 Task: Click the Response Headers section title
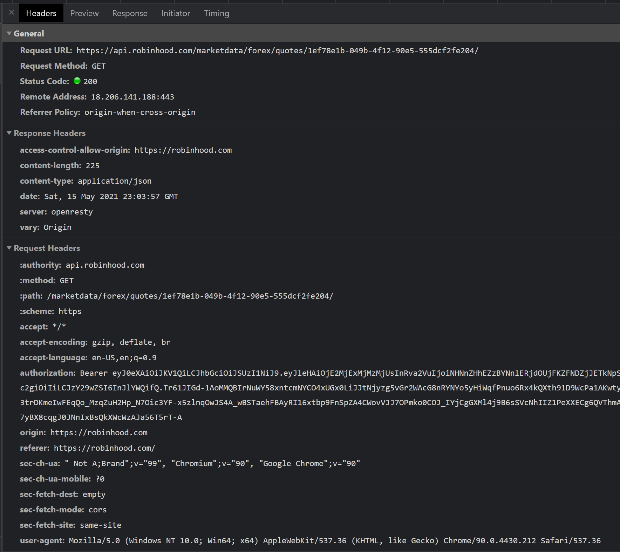tap(50, 133)
